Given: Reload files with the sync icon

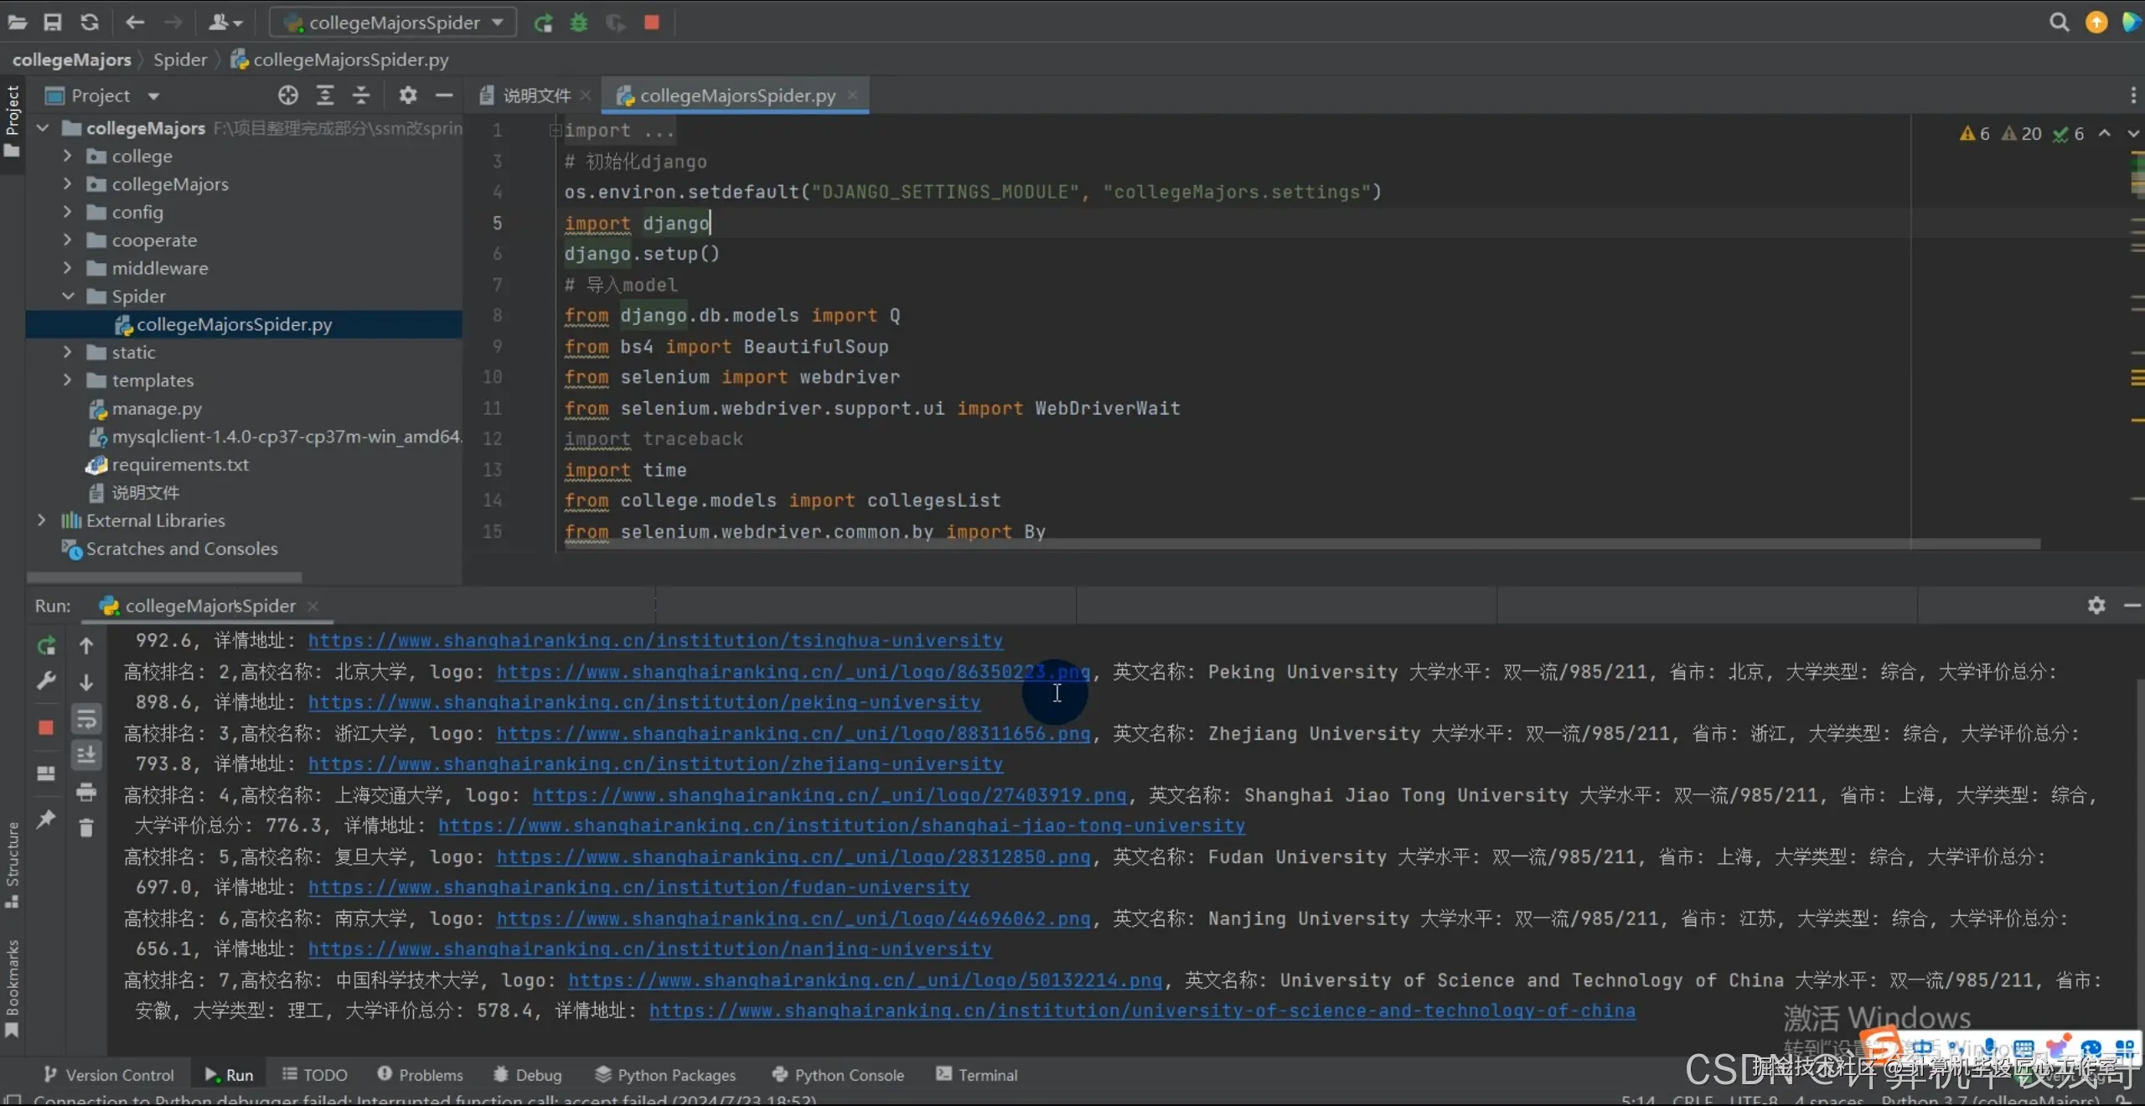Looking at the screenshot, I should (90, 23).
